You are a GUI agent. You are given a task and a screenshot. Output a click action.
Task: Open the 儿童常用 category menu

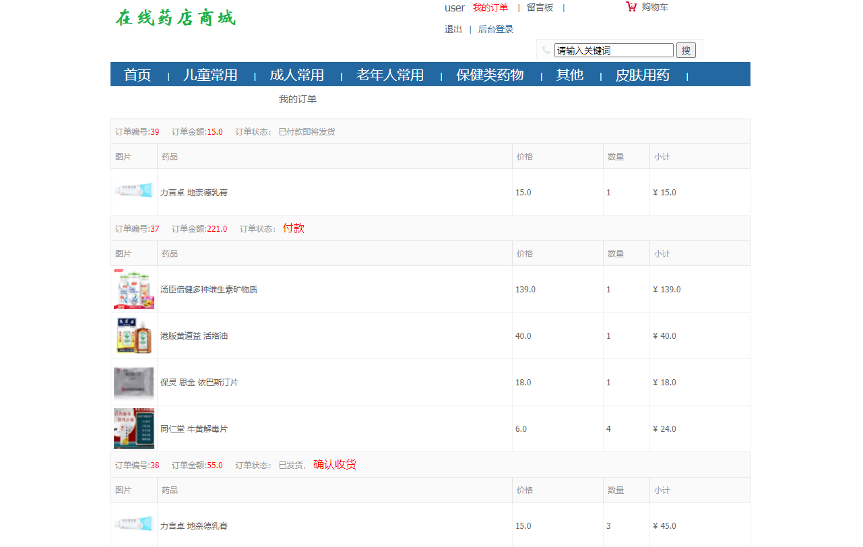coord(210,75)
